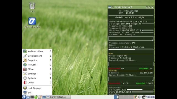Click the 'Ethernet' section heading

pyautogui.click(x=113, y=71)
